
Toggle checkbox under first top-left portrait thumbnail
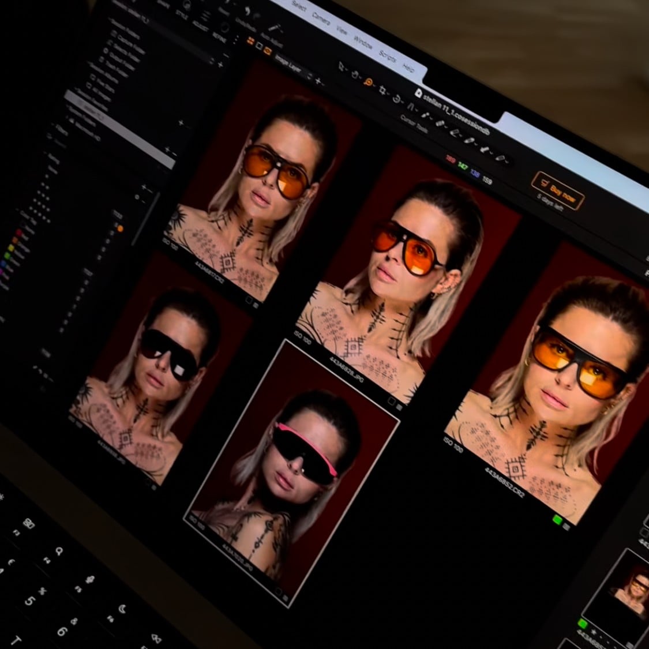pos(250,301)
